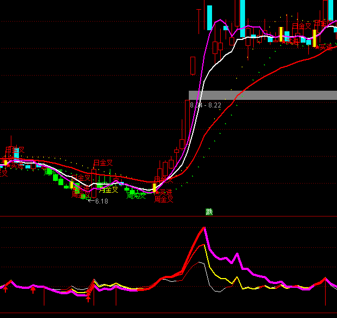Image resolution: width=337 pixels, height=318 pixels.
Task: Click the 8.04 - 8.22 price range text
Action: tap(206, 105)
